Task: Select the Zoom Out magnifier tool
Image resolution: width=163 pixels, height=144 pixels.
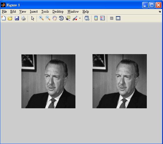Action: [x=48, y=18]
